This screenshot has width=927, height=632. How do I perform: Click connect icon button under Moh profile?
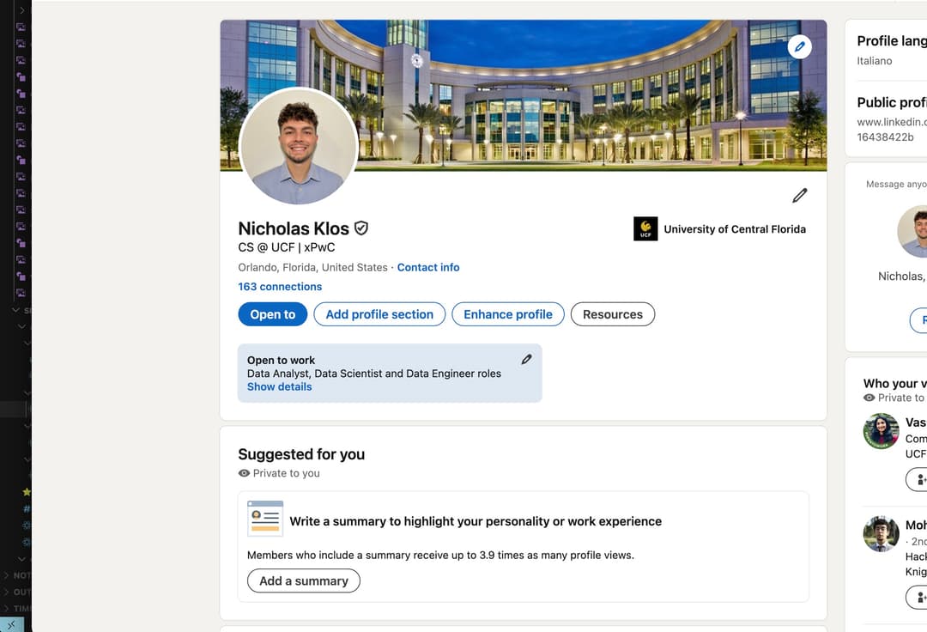[x=918, y=597]
